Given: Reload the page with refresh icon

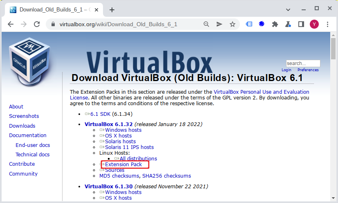Looking at the screenshot, I should click(x=37, y=24).
